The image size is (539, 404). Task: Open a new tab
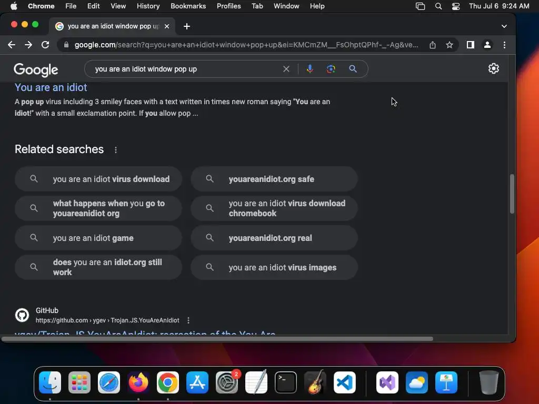[x=187, y=26]
